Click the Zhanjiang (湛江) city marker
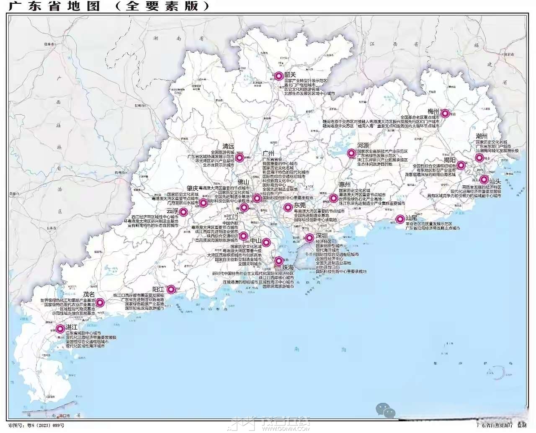536x433 pixels. click(x=60, y=329)
